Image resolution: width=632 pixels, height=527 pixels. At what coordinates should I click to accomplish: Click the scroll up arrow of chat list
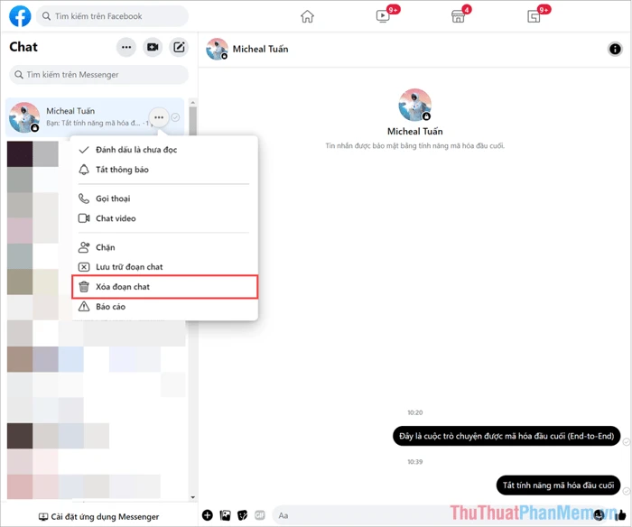pyautogui.click(x=192, y=102)
